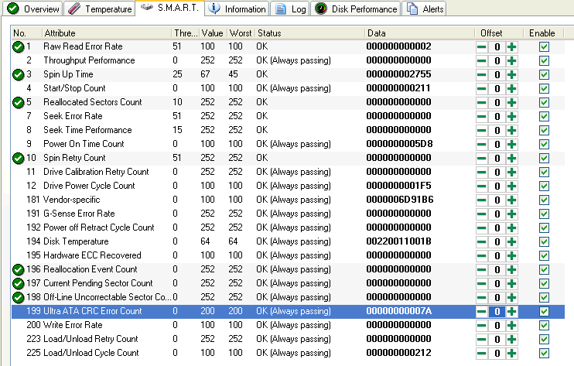Uncheck Enable for Reallocated Sectors Count
574x366 pixels.
tap(544, 102)
